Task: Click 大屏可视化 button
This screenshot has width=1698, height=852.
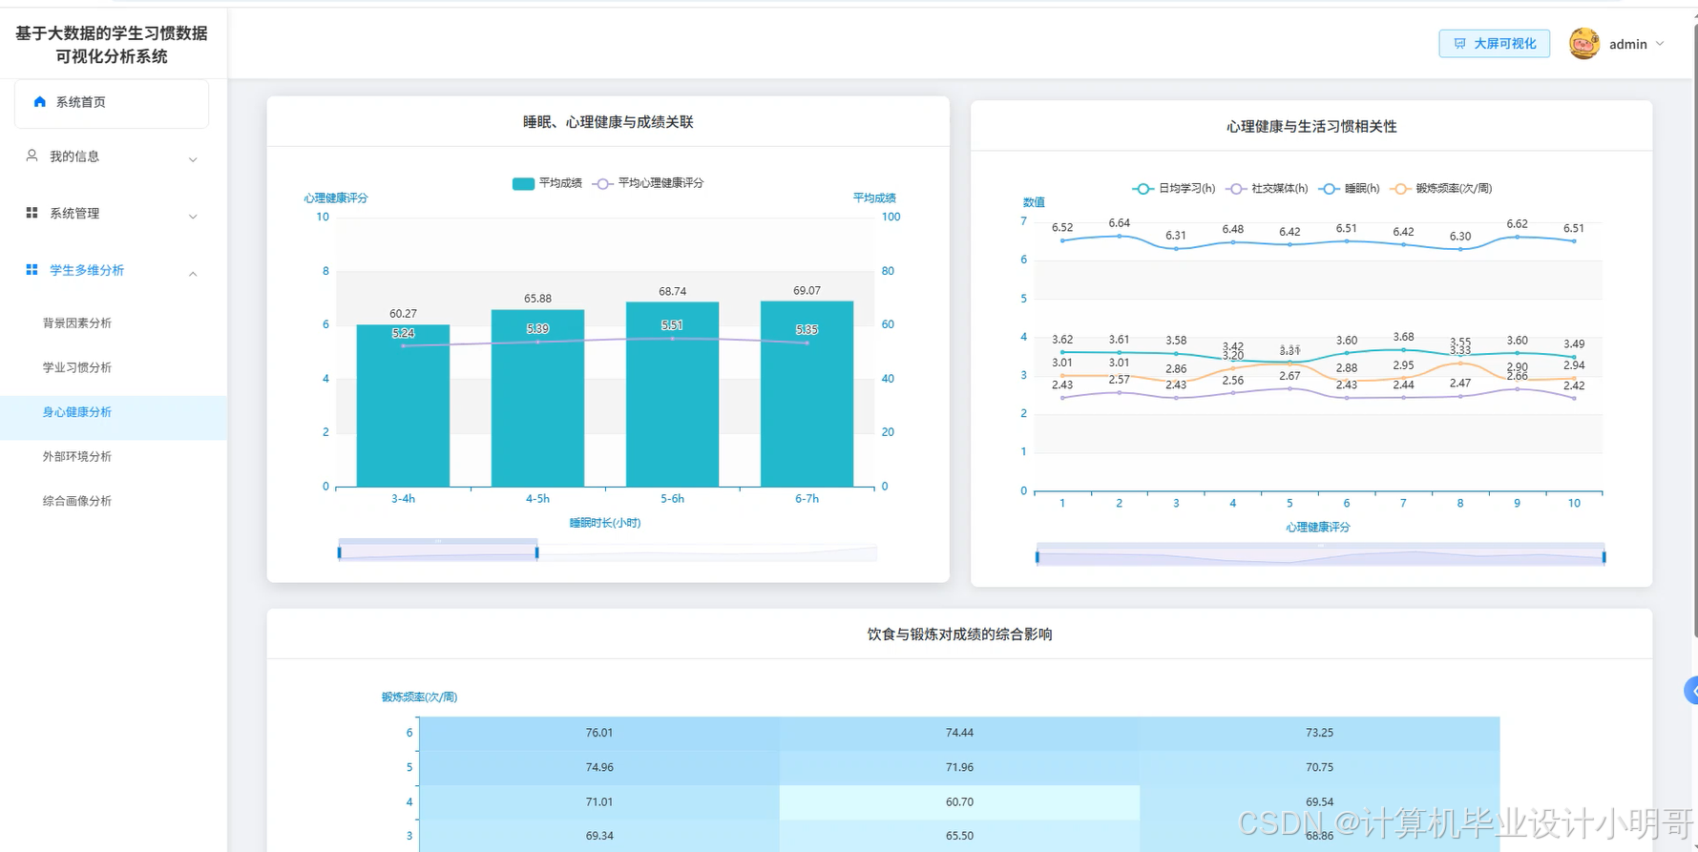Action: (1494, 44)
